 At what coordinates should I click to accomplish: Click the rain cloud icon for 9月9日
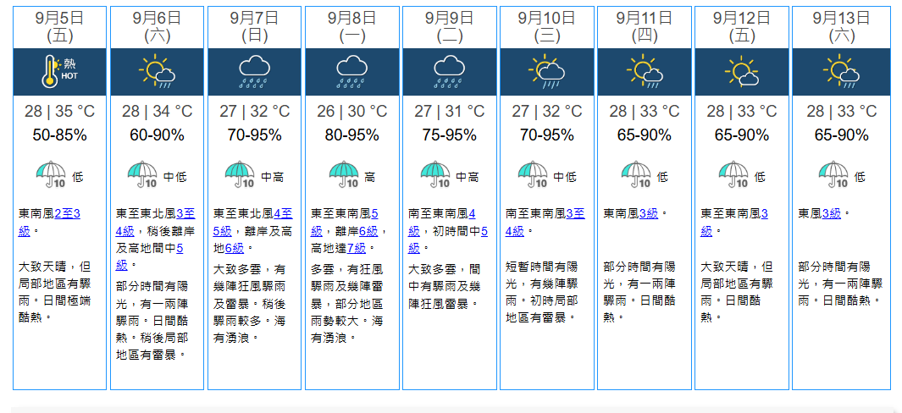[x=449, y=72]
